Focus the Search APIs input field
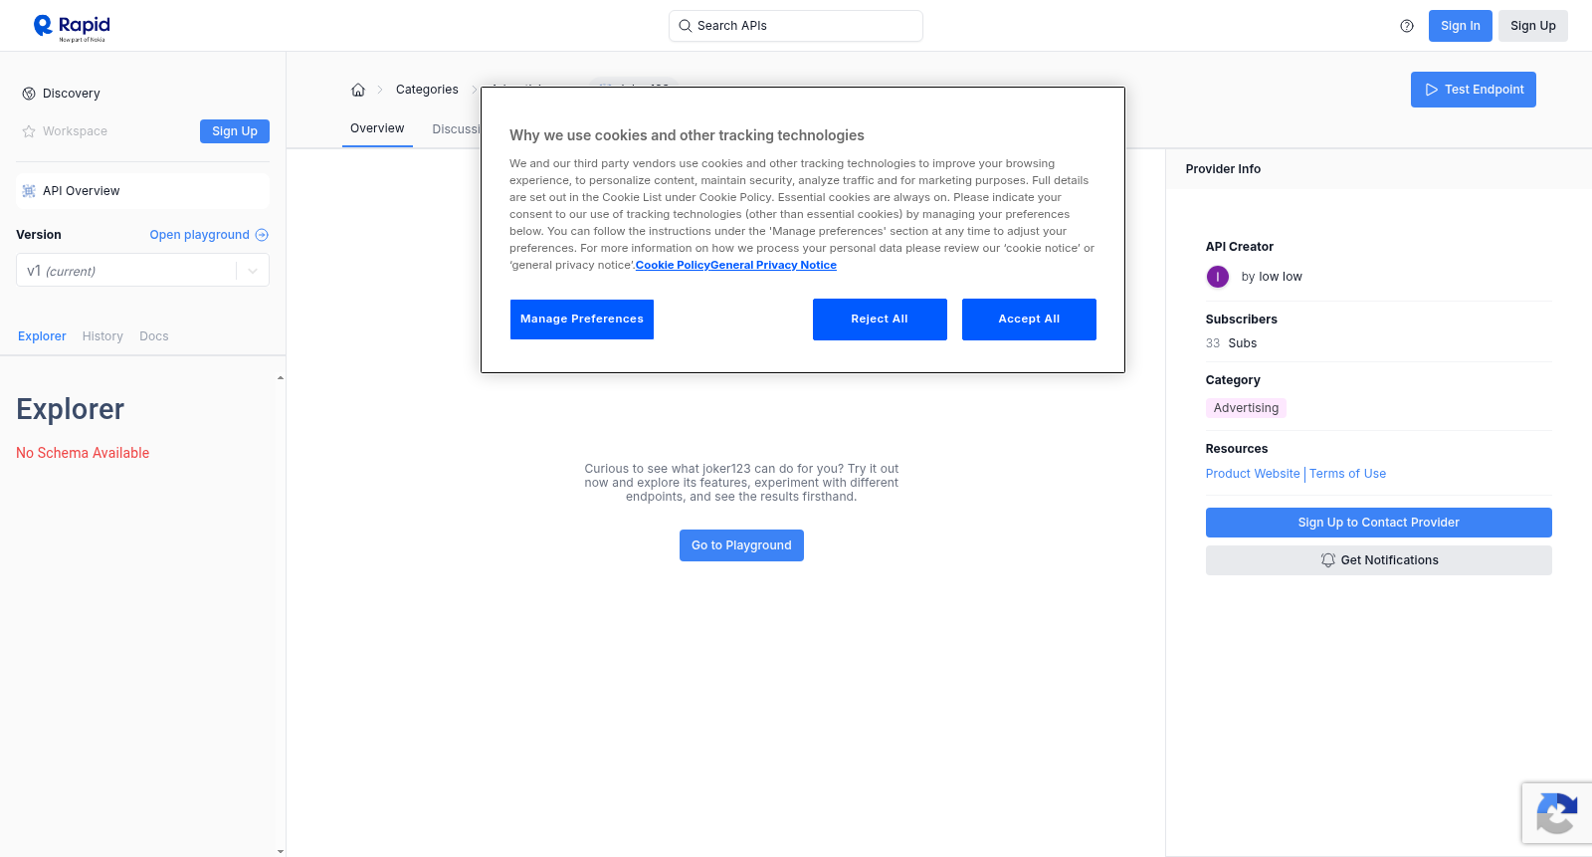The width and height of the screenshot is (1592, 857). tap(796, 26)
